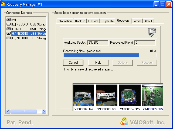Switch to the Backup tab
Image resolution: width=173 pixels, height=129 pixels.
80,21
